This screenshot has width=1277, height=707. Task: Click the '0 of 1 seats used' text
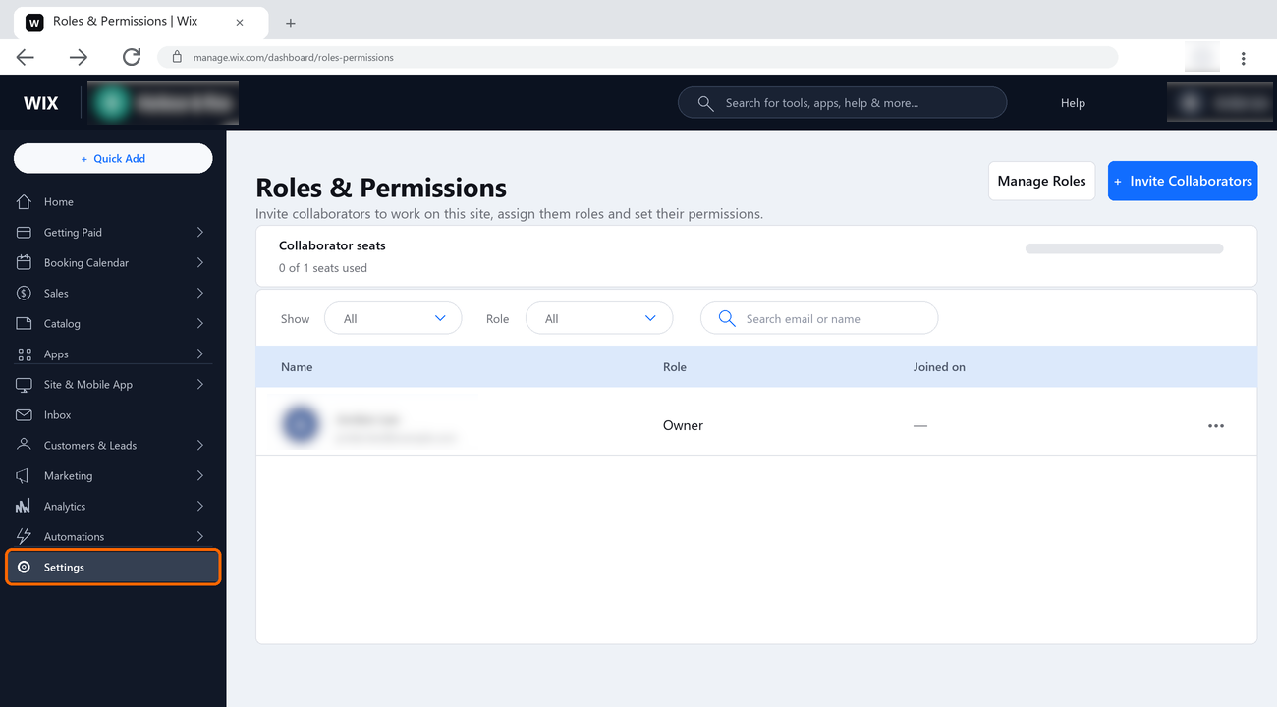coord(323,268)
